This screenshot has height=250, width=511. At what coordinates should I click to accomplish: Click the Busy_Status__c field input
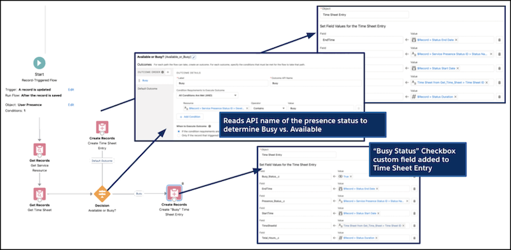[295, 176]
